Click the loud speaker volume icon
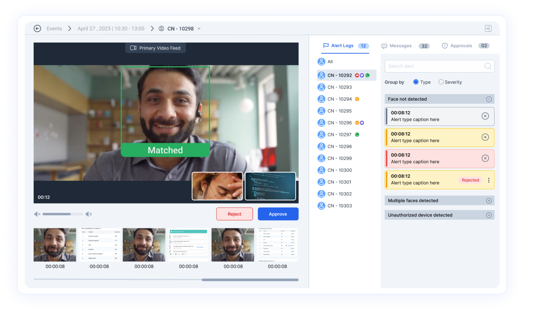533x313 pixels. coord(88,214)
